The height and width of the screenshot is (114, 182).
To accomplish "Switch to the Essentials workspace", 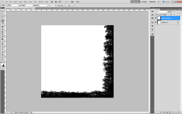I will click(x=136, y=2).
